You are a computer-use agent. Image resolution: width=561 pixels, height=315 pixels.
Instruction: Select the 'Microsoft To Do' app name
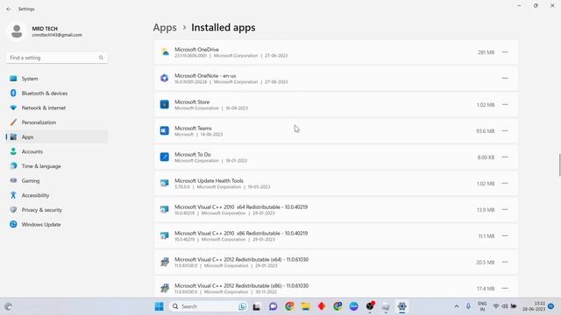(193, 155)
